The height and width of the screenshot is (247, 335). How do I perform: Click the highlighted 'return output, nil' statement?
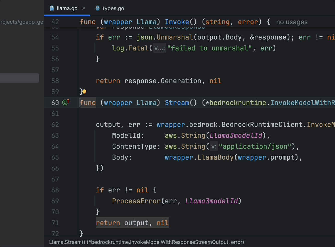pos(132,223)
